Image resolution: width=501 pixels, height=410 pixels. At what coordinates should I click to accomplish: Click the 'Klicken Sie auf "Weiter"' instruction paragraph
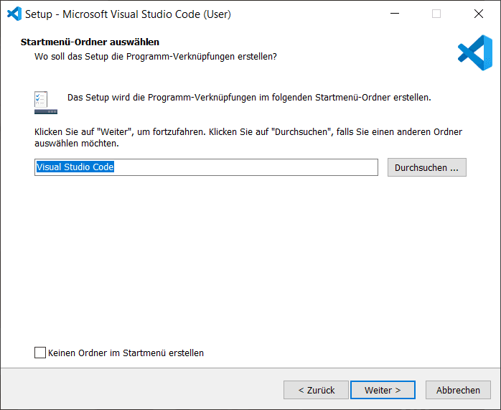[248, 137]
